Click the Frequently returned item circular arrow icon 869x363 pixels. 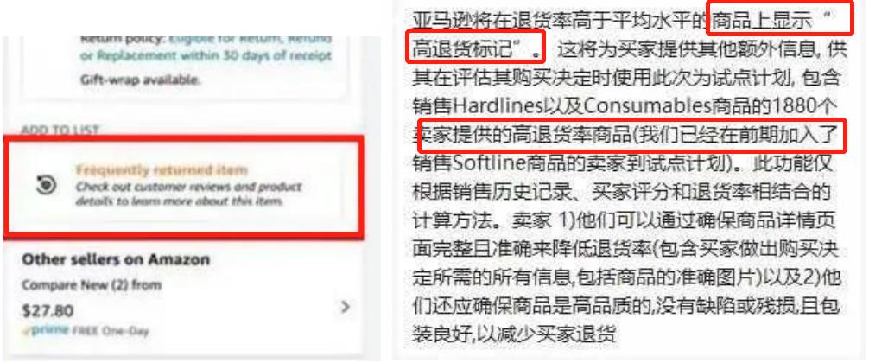pos(47,186)
